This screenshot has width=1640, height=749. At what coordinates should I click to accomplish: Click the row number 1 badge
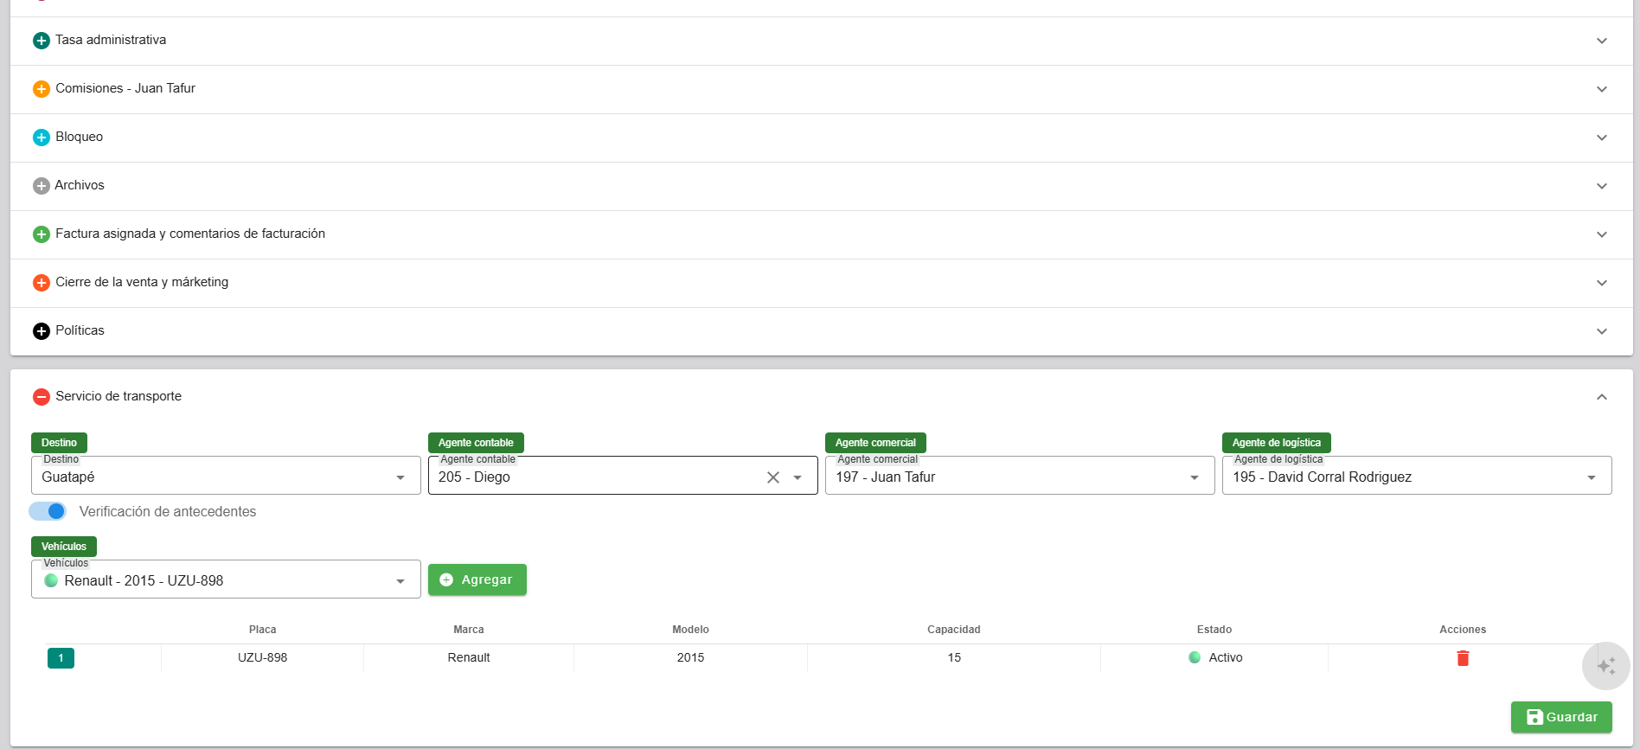tap(61, 658)
